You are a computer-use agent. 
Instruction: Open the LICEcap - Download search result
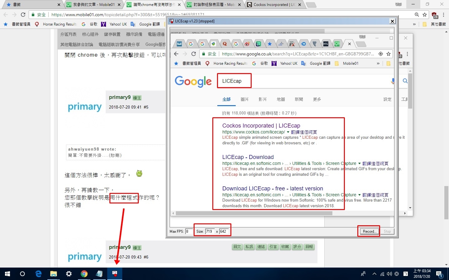point(248,157)
